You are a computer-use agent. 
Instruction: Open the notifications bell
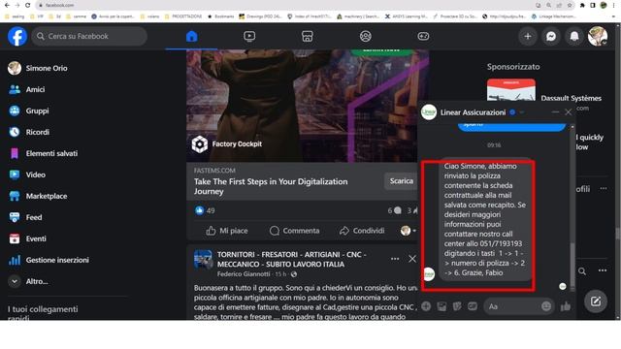click(573, 37)
